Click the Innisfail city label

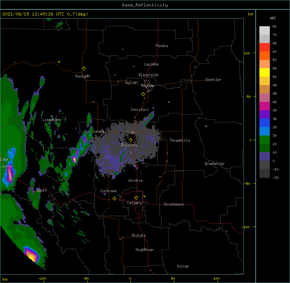pos(140,110)
